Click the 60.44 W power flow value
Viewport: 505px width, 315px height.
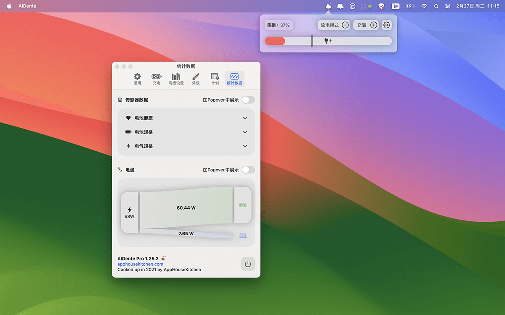(x=186, y=208)
